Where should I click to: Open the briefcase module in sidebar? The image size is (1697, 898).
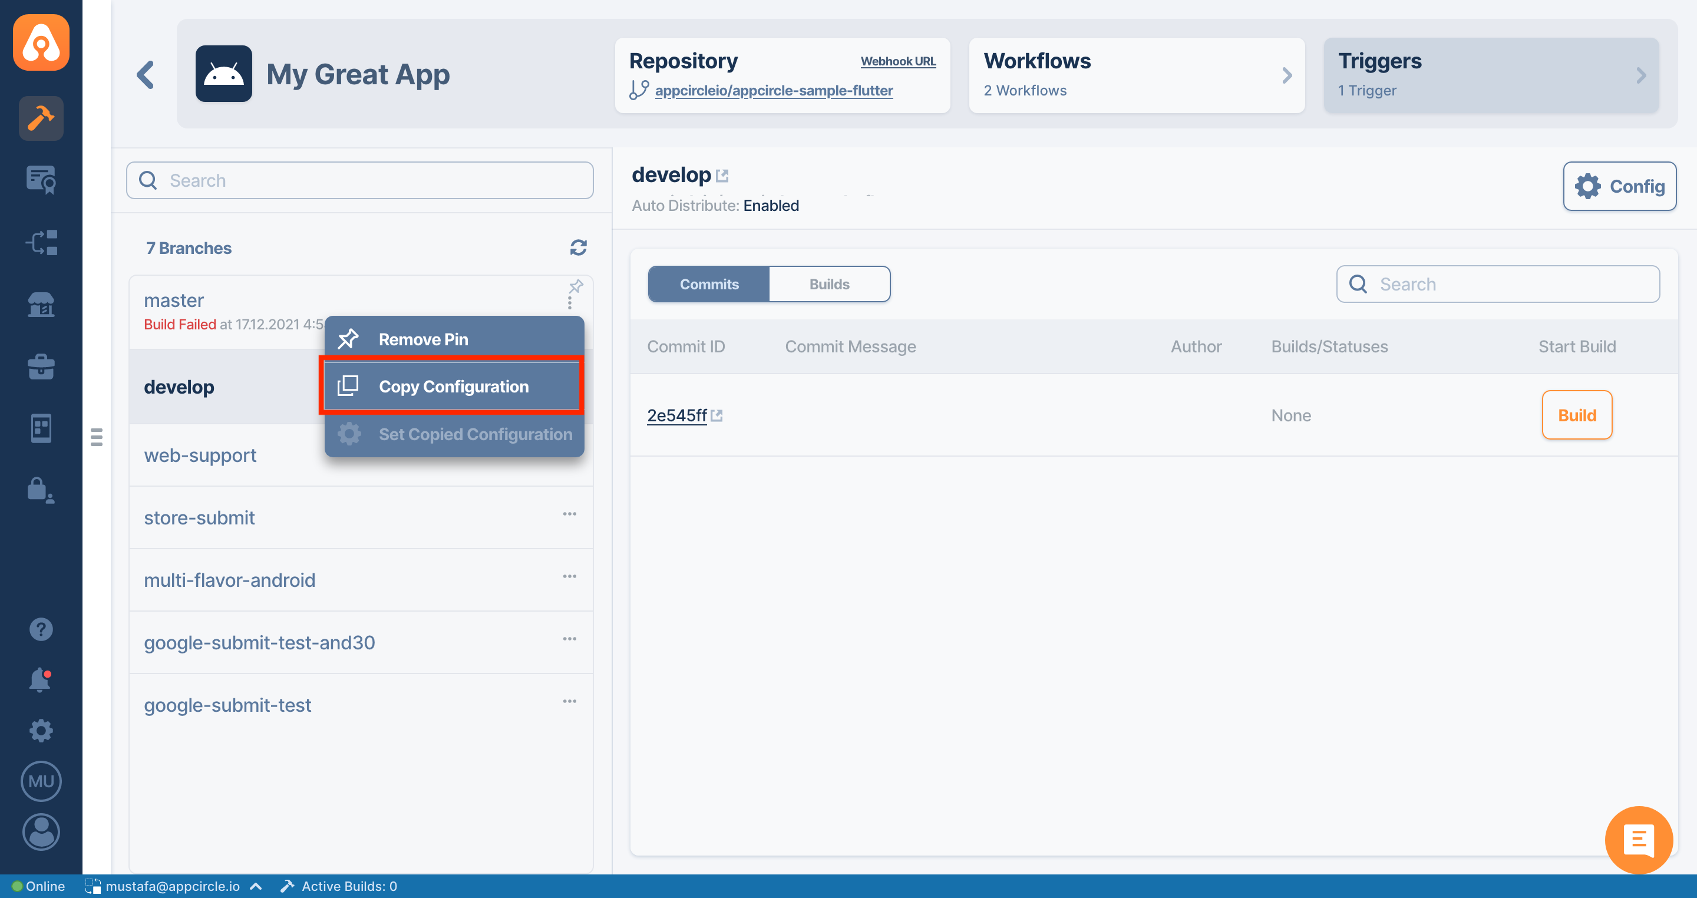point(41,367)
